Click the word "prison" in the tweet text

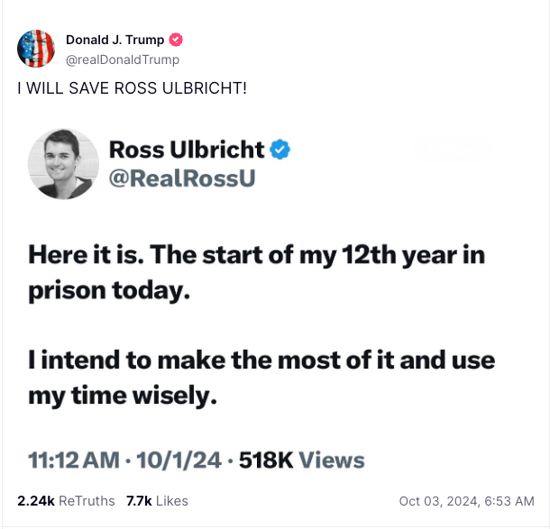pyautogui.click(x=68, y=293)
